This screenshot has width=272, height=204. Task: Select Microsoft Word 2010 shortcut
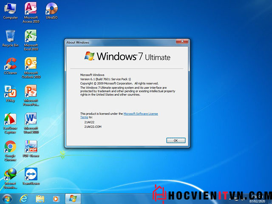point(31,123)
